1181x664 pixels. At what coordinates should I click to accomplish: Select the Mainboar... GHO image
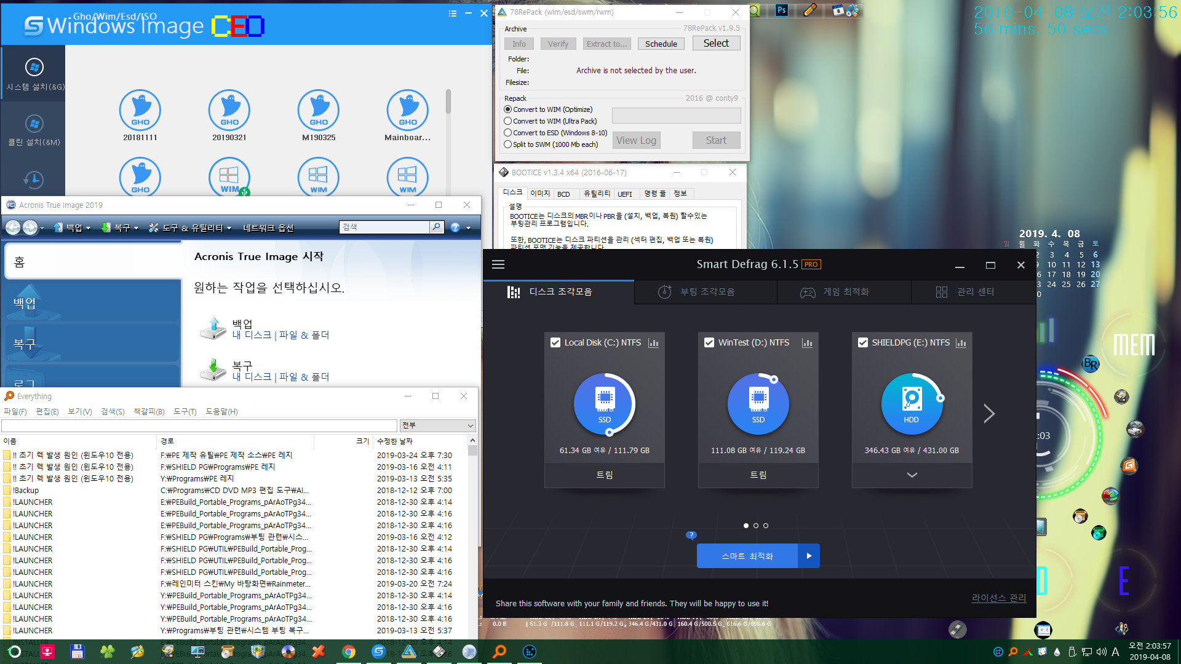[408, 111]
